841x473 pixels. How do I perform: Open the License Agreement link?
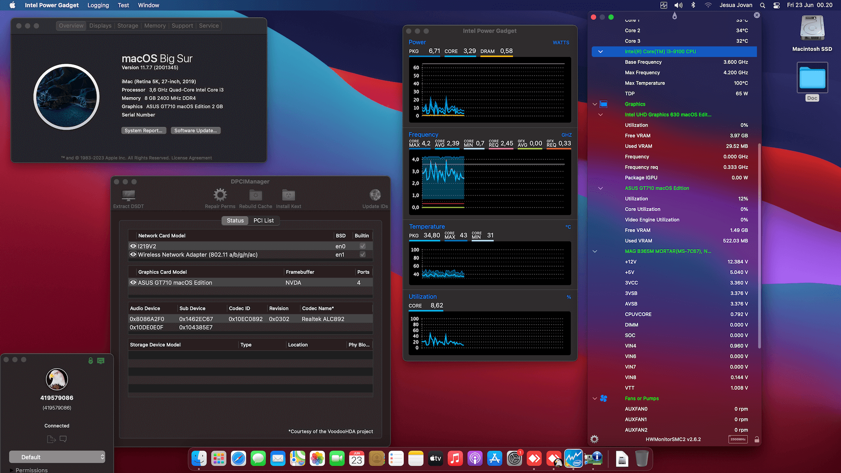[191, 158]
